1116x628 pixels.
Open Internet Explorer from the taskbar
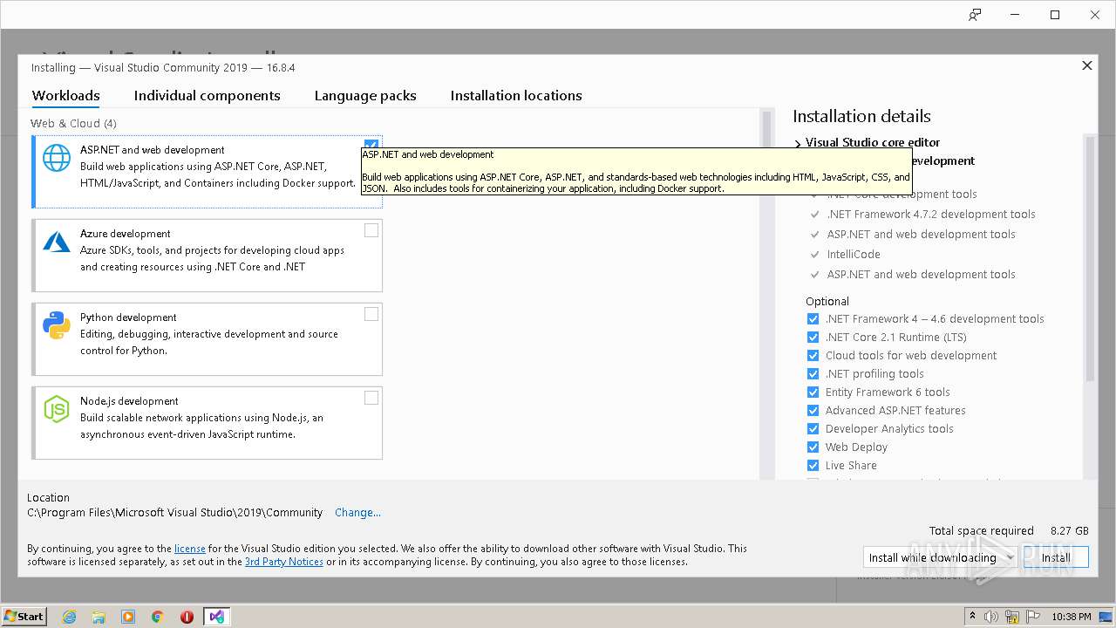[x=69, y=617]
